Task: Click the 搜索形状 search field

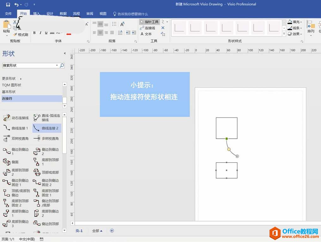Action: tap(28, 65)
